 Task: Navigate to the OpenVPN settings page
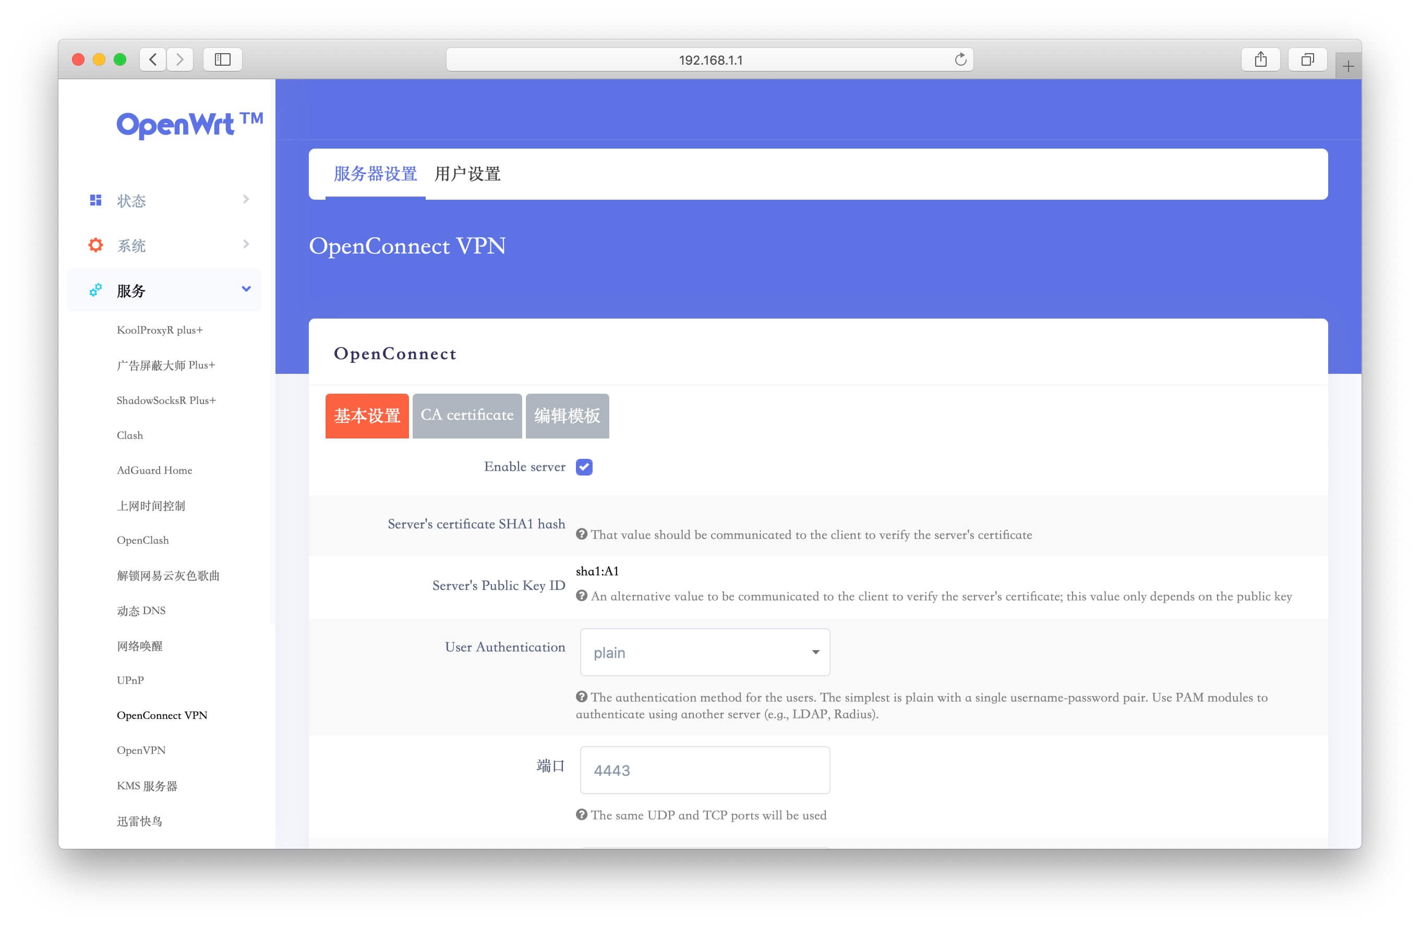pos(141,750)
